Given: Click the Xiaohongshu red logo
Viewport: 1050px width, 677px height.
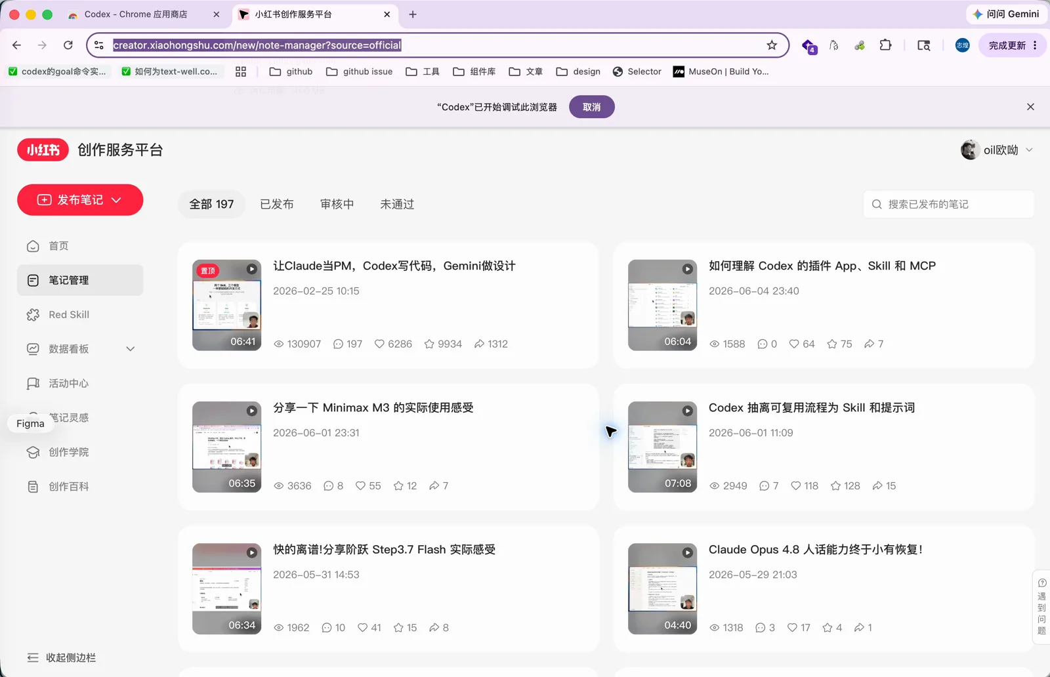Looking at the screenshot, I should coord(43,150).
